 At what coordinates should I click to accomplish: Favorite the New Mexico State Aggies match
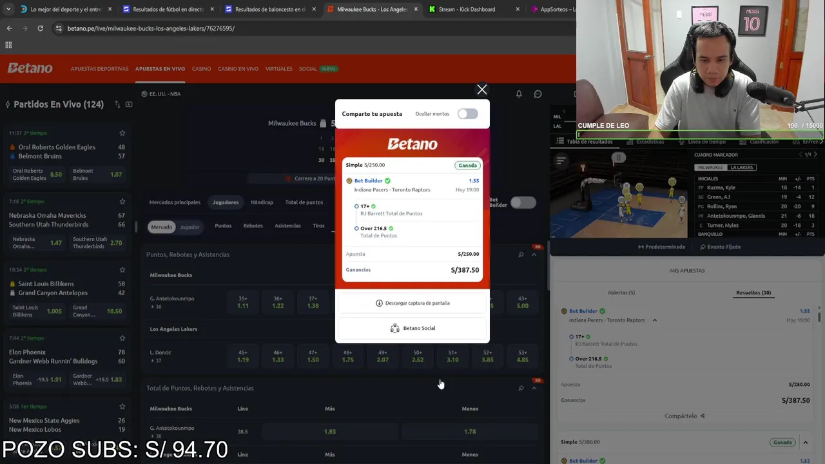click(x=122, y=406)
